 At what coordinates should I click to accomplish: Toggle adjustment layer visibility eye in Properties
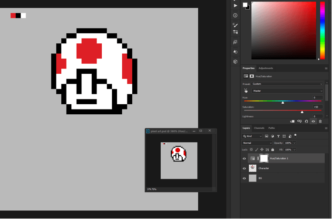click(x=313, y=121)
